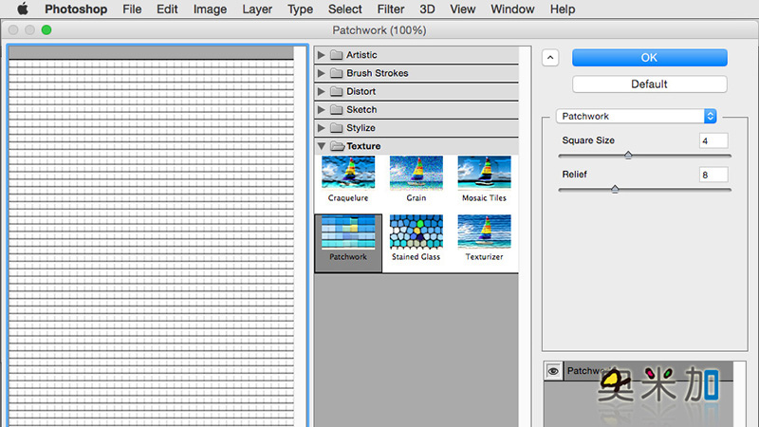Screen dimensions: 759x427
Task: Click the Relief value field
Action: [x=713, y=175]
